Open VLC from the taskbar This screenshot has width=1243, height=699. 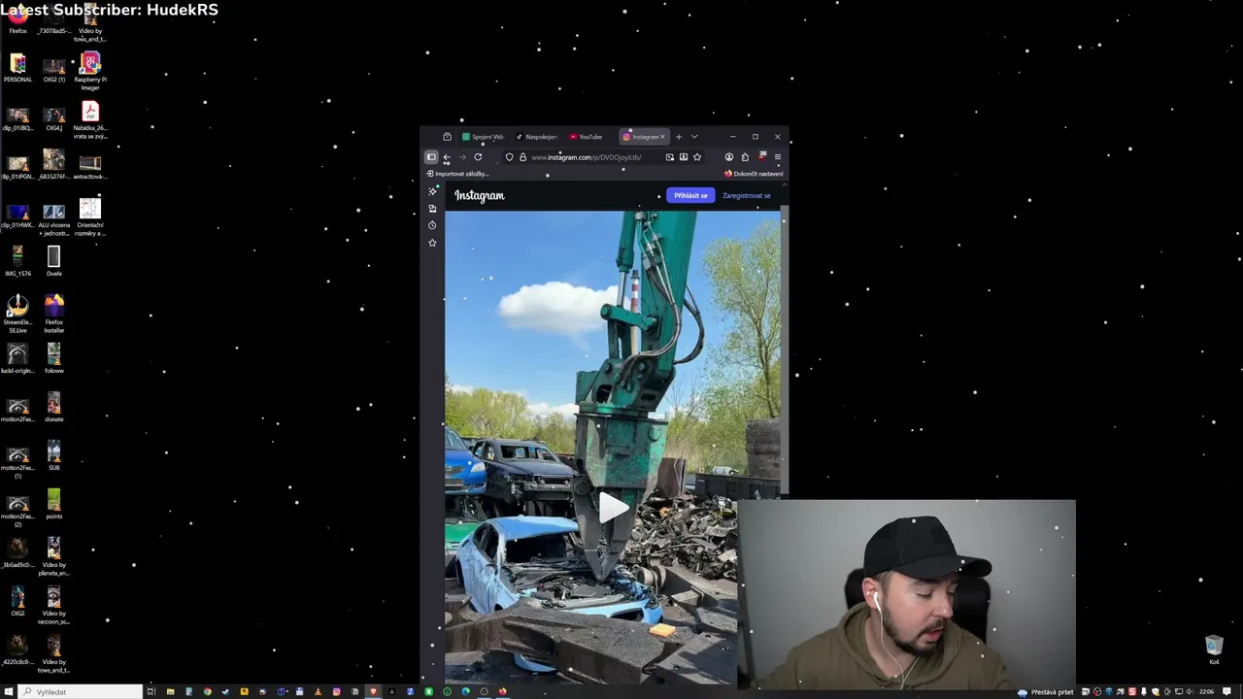tap(318, 691)
